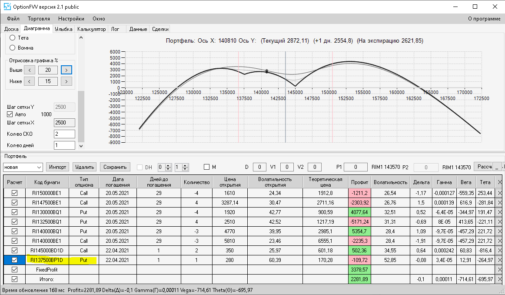
Task: Click the P1 input field
Action: point(355,167)
